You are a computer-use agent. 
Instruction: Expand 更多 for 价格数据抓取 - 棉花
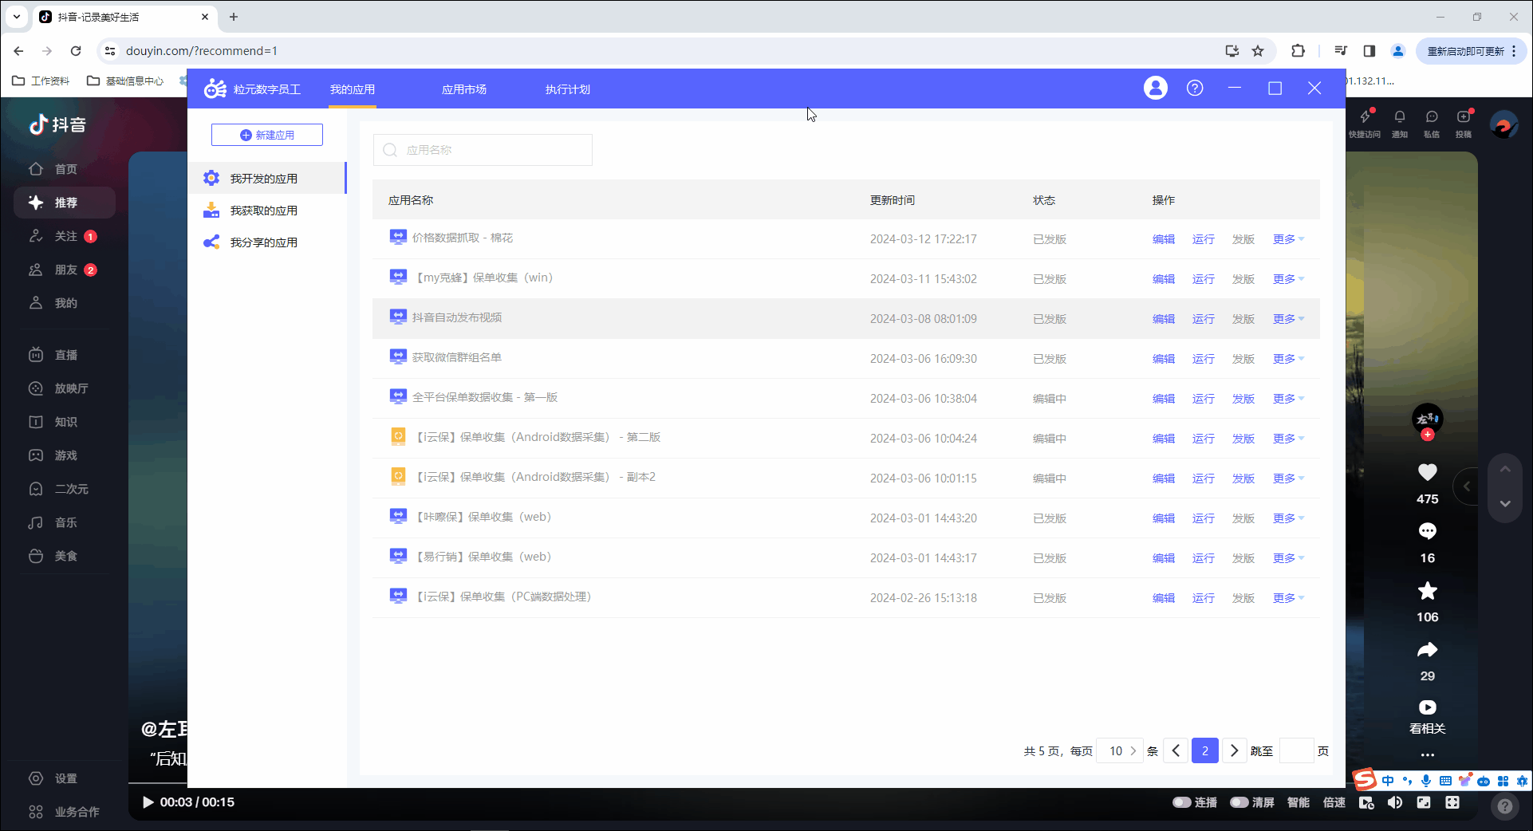(x=1288, y=239)
